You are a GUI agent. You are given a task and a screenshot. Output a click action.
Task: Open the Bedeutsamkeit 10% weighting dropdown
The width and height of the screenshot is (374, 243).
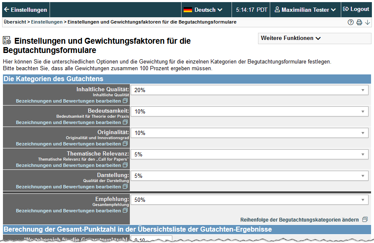click(x=250, y=112)
